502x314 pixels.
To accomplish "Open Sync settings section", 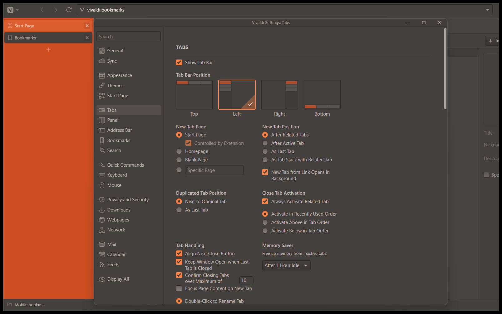I will 129,61.
